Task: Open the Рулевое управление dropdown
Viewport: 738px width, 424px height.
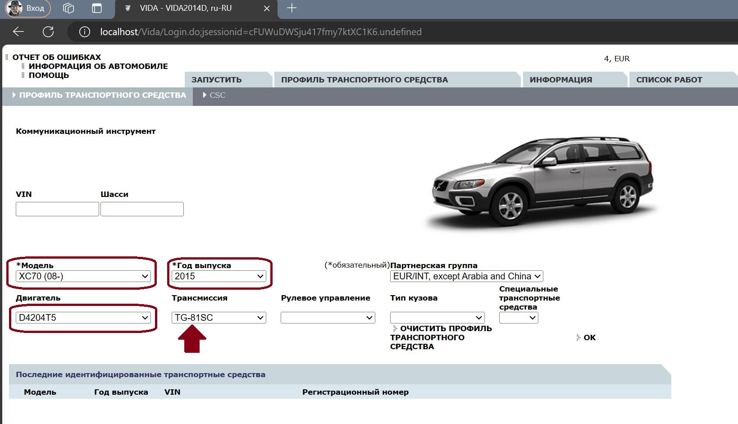Action: (328, 318)
